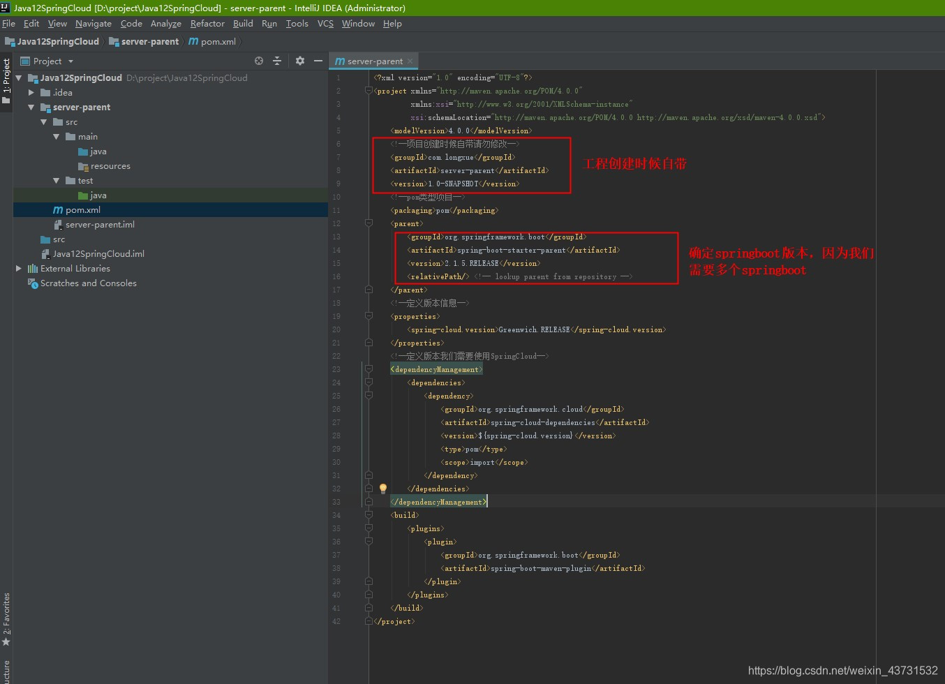945x684 pixels.
Task: Hide the Project panel with minimize icon
Action: coord(318,61)
